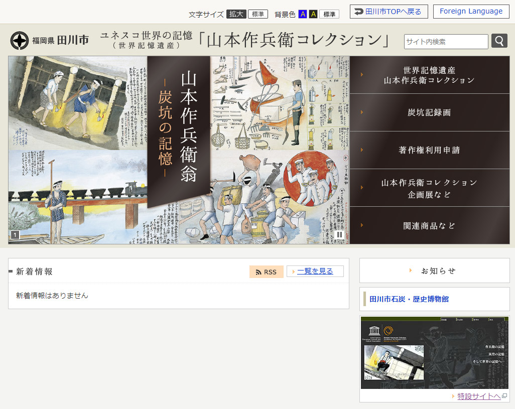This screenshot has width=515, height=409.
Task: Choose the black background color A
Action: [x=313, y=14]
